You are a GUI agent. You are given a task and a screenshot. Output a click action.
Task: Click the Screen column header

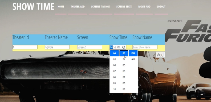pos(83,37)
